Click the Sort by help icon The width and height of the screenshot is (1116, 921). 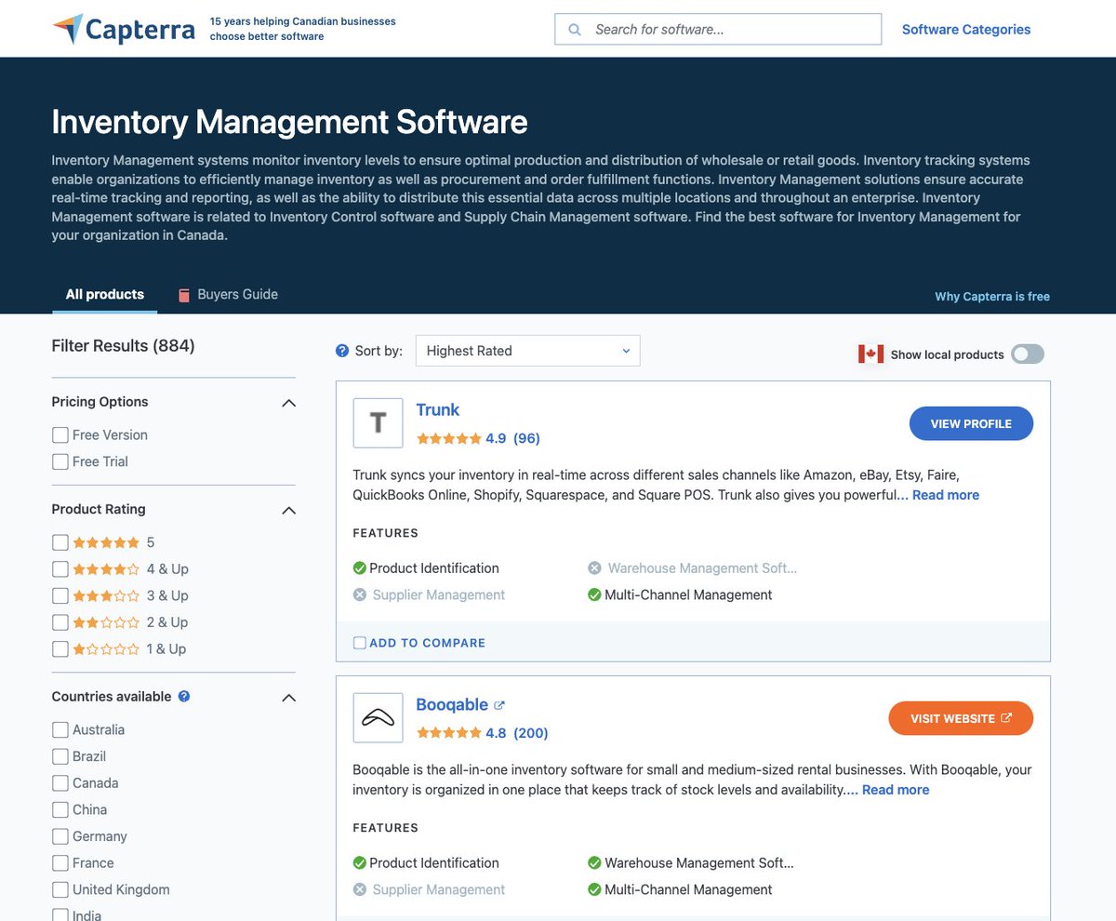pos(342,351)
